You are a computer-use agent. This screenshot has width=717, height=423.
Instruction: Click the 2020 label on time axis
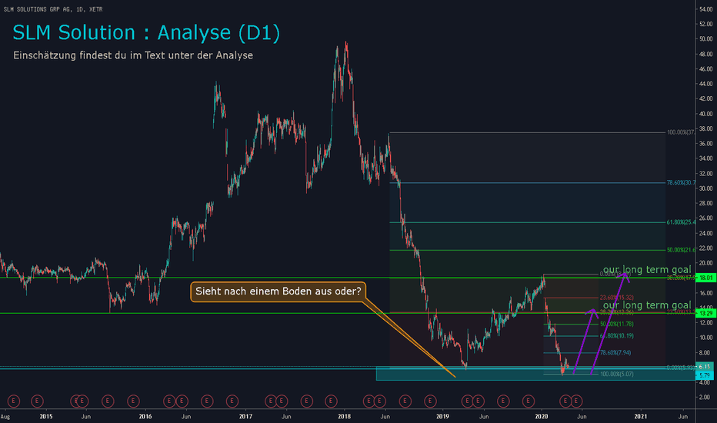[542, 417]
